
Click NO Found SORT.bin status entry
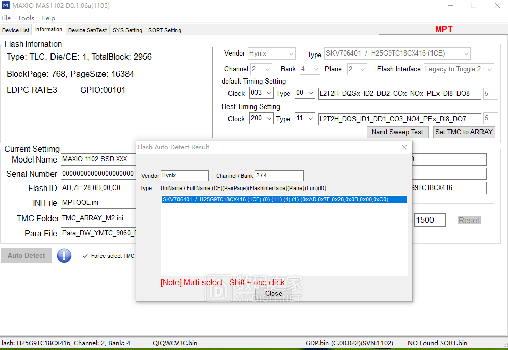click(x=437, y=343)
